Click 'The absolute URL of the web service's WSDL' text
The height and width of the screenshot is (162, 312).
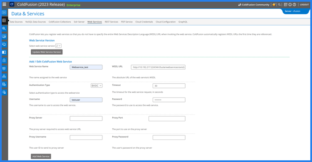pos(134,77)
